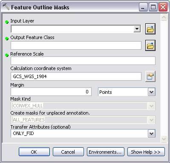
Task: Click the Cancel button
Action: coord(68,152)
